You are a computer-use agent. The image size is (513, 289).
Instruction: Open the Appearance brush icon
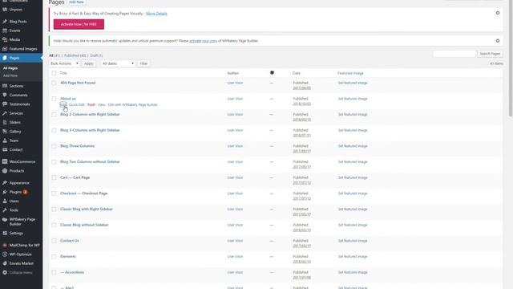pyautogui.click(x=5, y=183)
